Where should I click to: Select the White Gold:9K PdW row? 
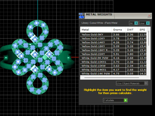click(113, 58)
